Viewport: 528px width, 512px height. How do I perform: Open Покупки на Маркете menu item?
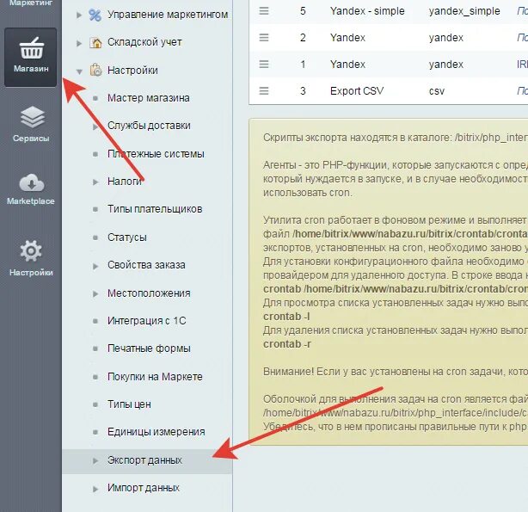click(x=155, y=377)
